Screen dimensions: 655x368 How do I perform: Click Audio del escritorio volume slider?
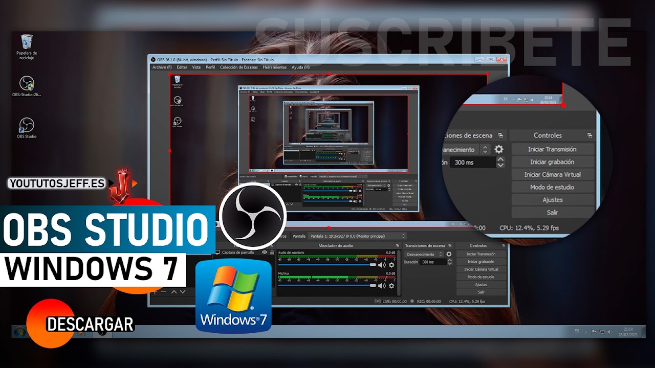coord(327,265)
